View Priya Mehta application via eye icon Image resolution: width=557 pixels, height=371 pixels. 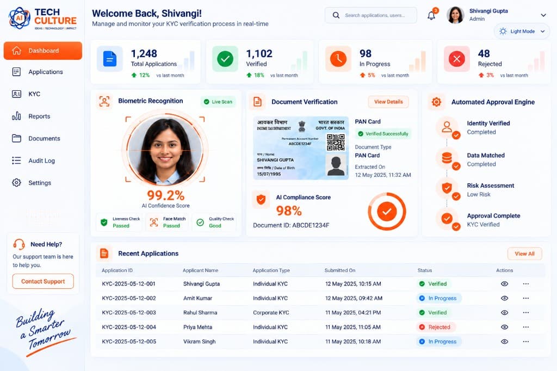(504, 327)
